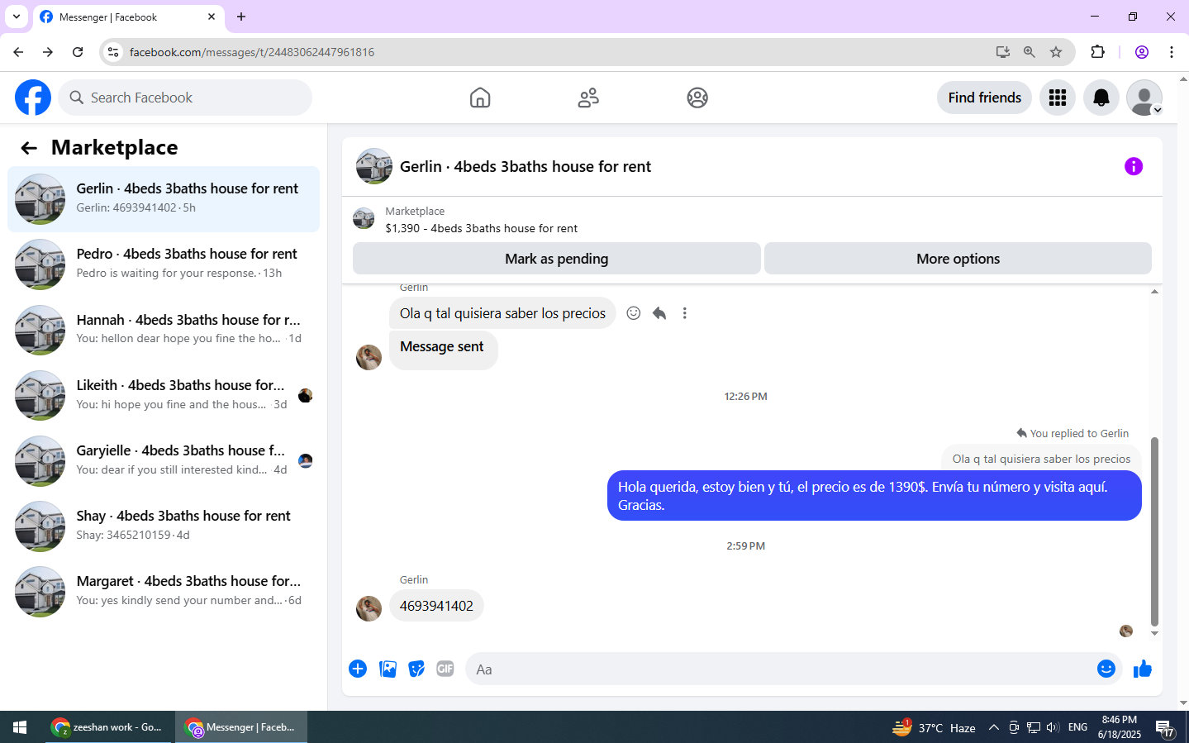Choose a sticker icon
Screen dimensions: 1189x743
416,669
